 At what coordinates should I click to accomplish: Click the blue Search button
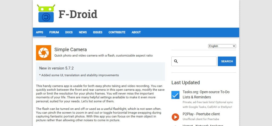point(227,61)
